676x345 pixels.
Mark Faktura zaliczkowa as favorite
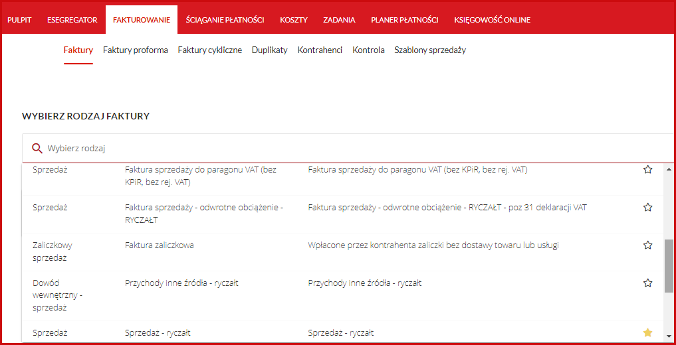pos(647,245)
